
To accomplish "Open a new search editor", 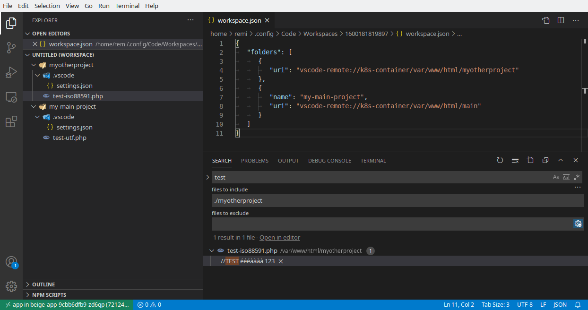I will (530, 160).
